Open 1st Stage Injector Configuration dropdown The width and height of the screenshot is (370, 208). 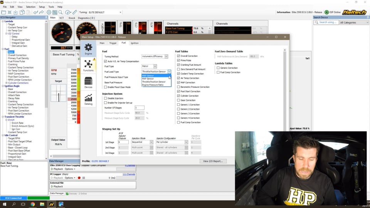[186, 142]
